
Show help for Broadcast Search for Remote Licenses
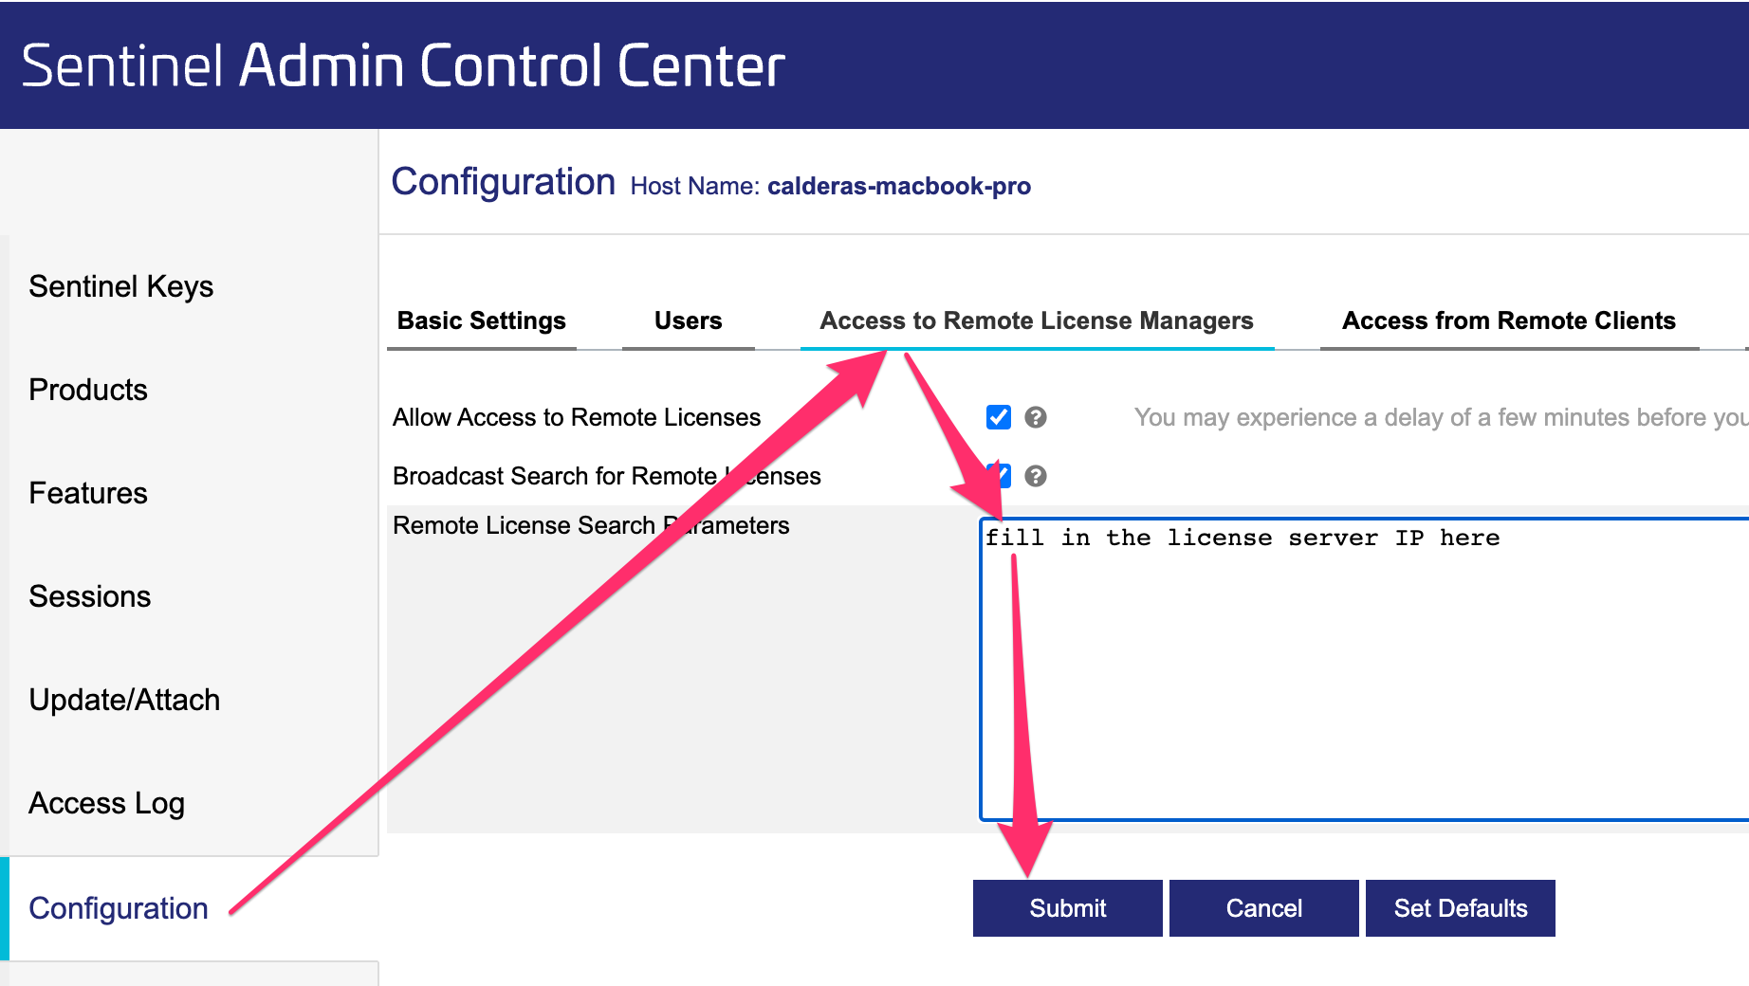coord(1036,476)
